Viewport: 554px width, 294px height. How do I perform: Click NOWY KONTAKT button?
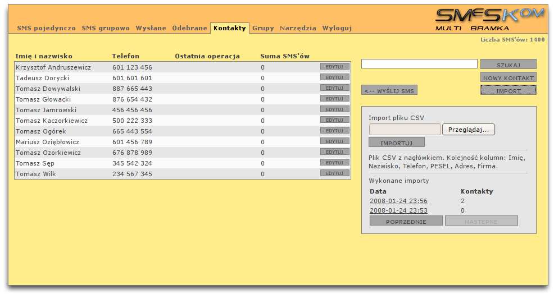pos(508,77)
